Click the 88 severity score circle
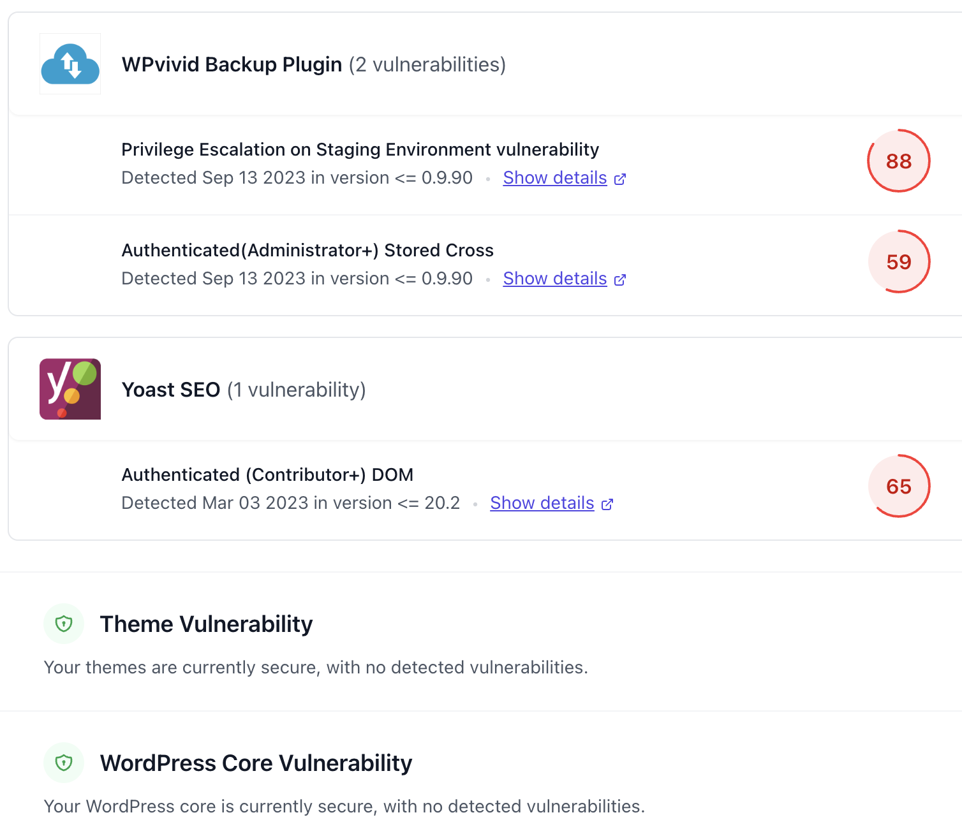Viewport: 962px width, 829px height. point(898,161)
